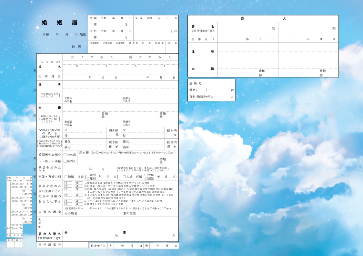
Task: Click the 夫妻の職業 label
Action: click(50, 212)
